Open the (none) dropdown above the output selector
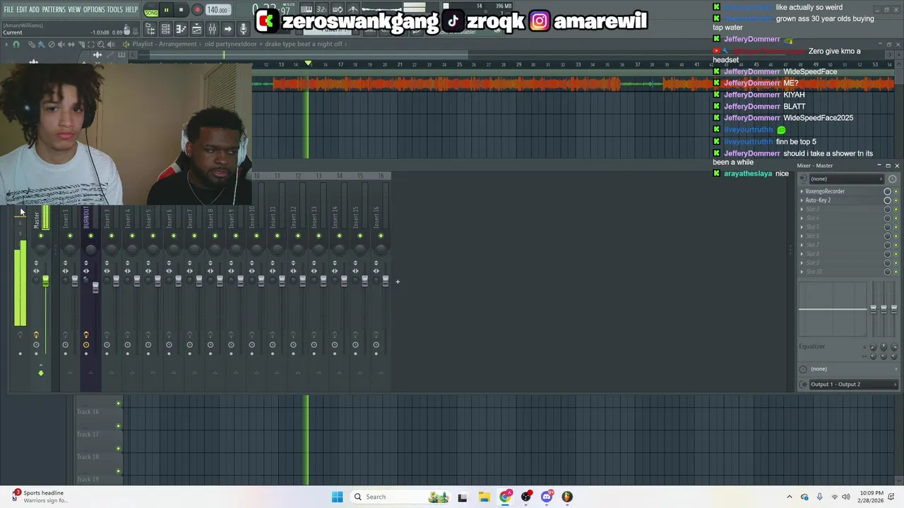The image size is (904, 508). [x=853, y=369]
